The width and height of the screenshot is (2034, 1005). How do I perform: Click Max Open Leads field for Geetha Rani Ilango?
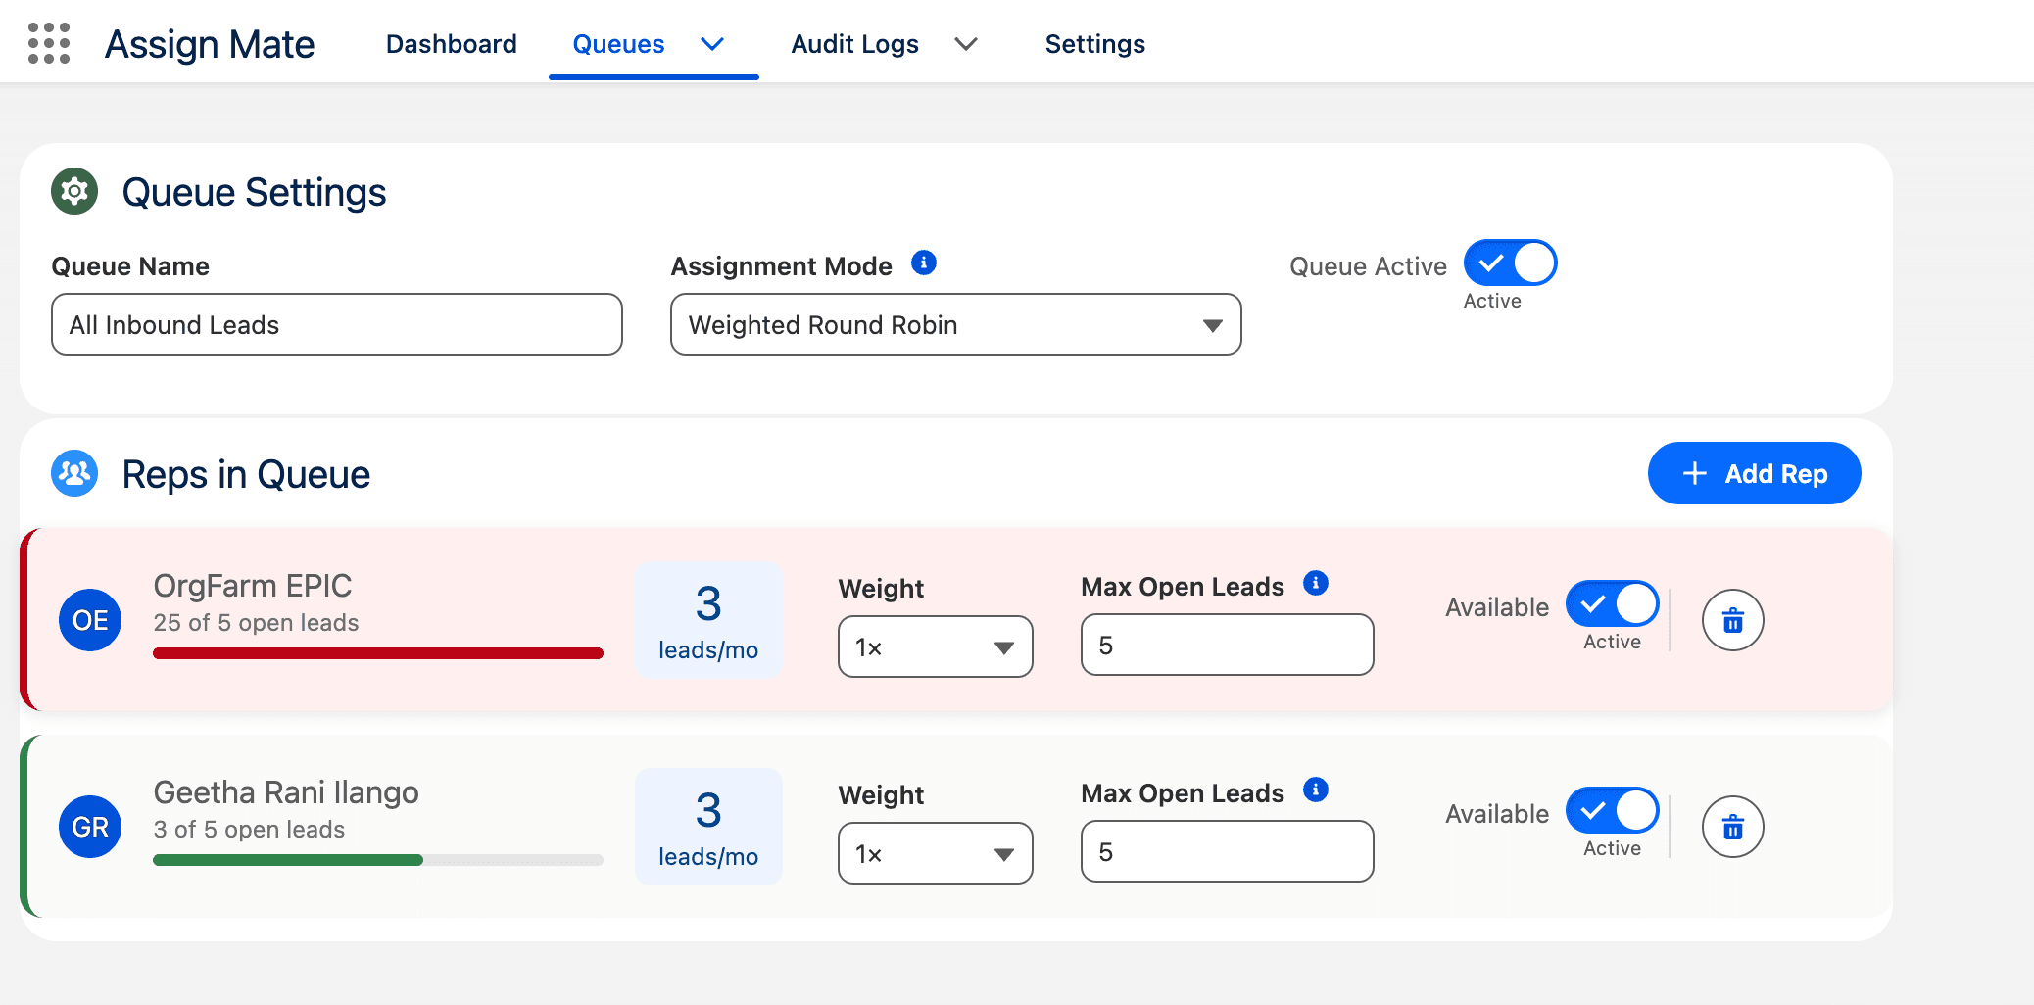pyautogui.click(x=1228, y=851)
